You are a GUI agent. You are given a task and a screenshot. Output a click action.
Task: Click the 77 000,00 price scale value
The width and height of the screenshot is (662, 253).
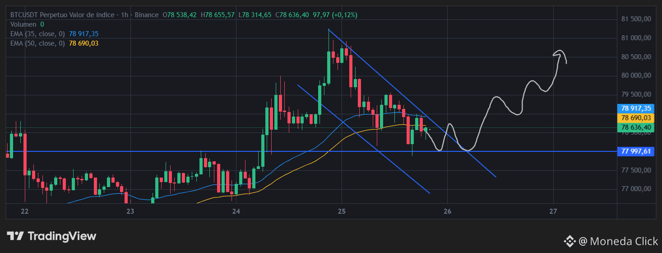coord(636,189)
